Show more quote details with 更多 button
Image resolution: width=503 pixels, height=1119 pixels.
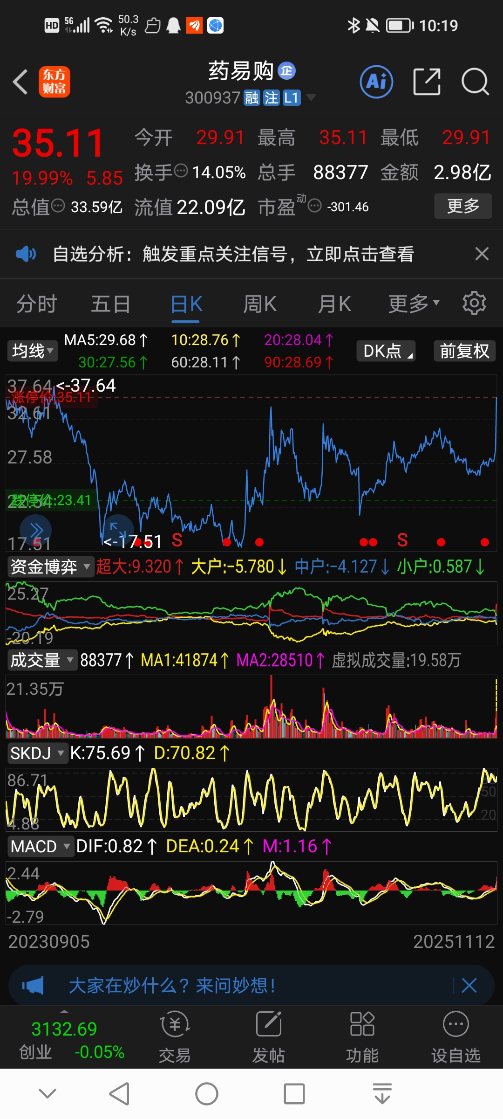tap(463, 206)
